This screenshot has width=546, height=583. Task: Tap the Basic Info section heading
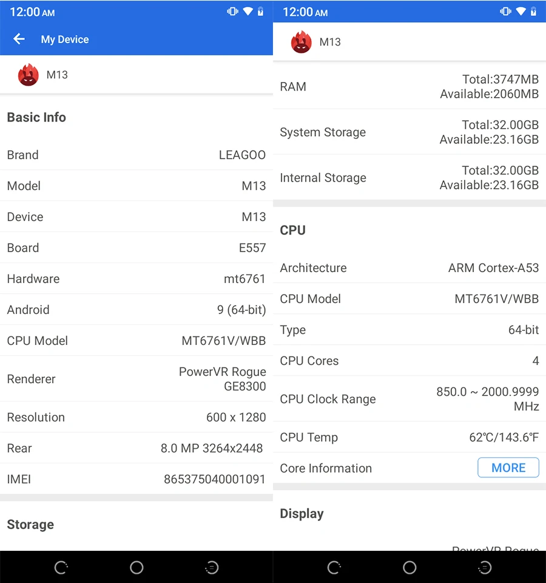[x=36, y=117]
